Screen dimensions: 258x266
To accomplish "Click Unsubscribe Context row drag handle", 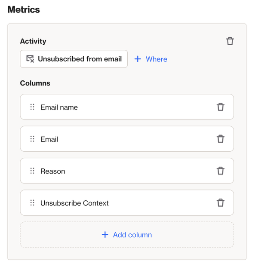I will (x=32, y=203).
